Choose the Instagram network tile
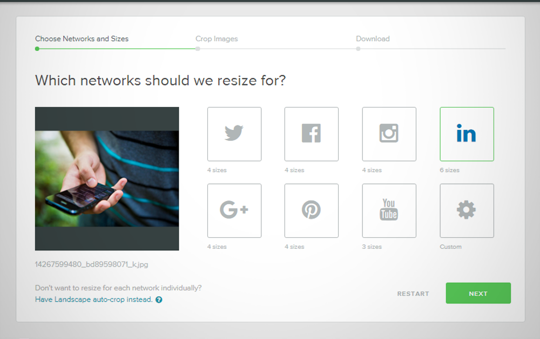This screenshot has width=540, height=339. [389, 134]
